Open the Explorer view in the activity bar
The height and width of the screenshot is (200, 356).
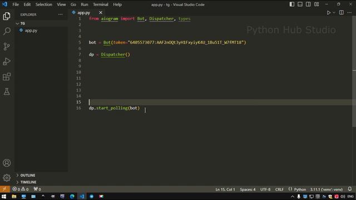click(7, 16)
